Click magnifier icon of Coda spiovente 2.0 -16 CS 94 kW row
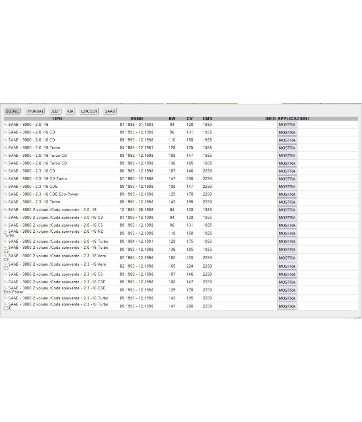The image size is (362, 422). [x=5, y=217]
